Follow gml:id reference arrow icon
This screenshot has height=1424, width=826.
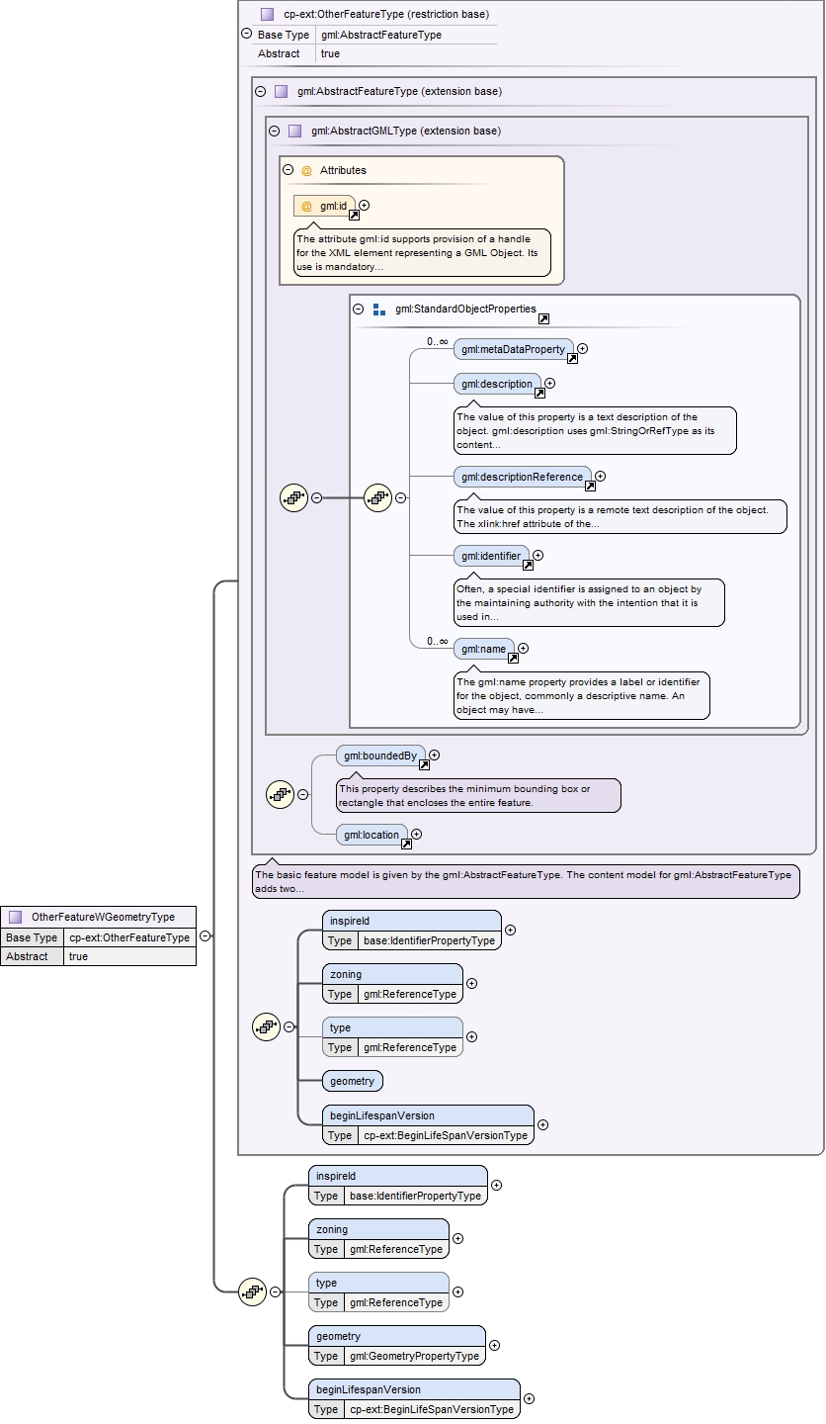click(x=354, y=215)
